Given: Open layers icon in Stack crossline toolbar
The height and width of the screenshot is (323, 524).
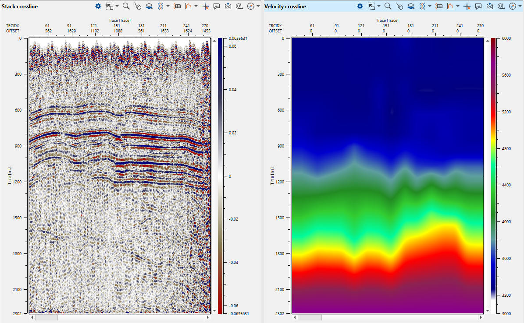Looking at the screenshot, I should pyautogui.click(x=149, y=6).
